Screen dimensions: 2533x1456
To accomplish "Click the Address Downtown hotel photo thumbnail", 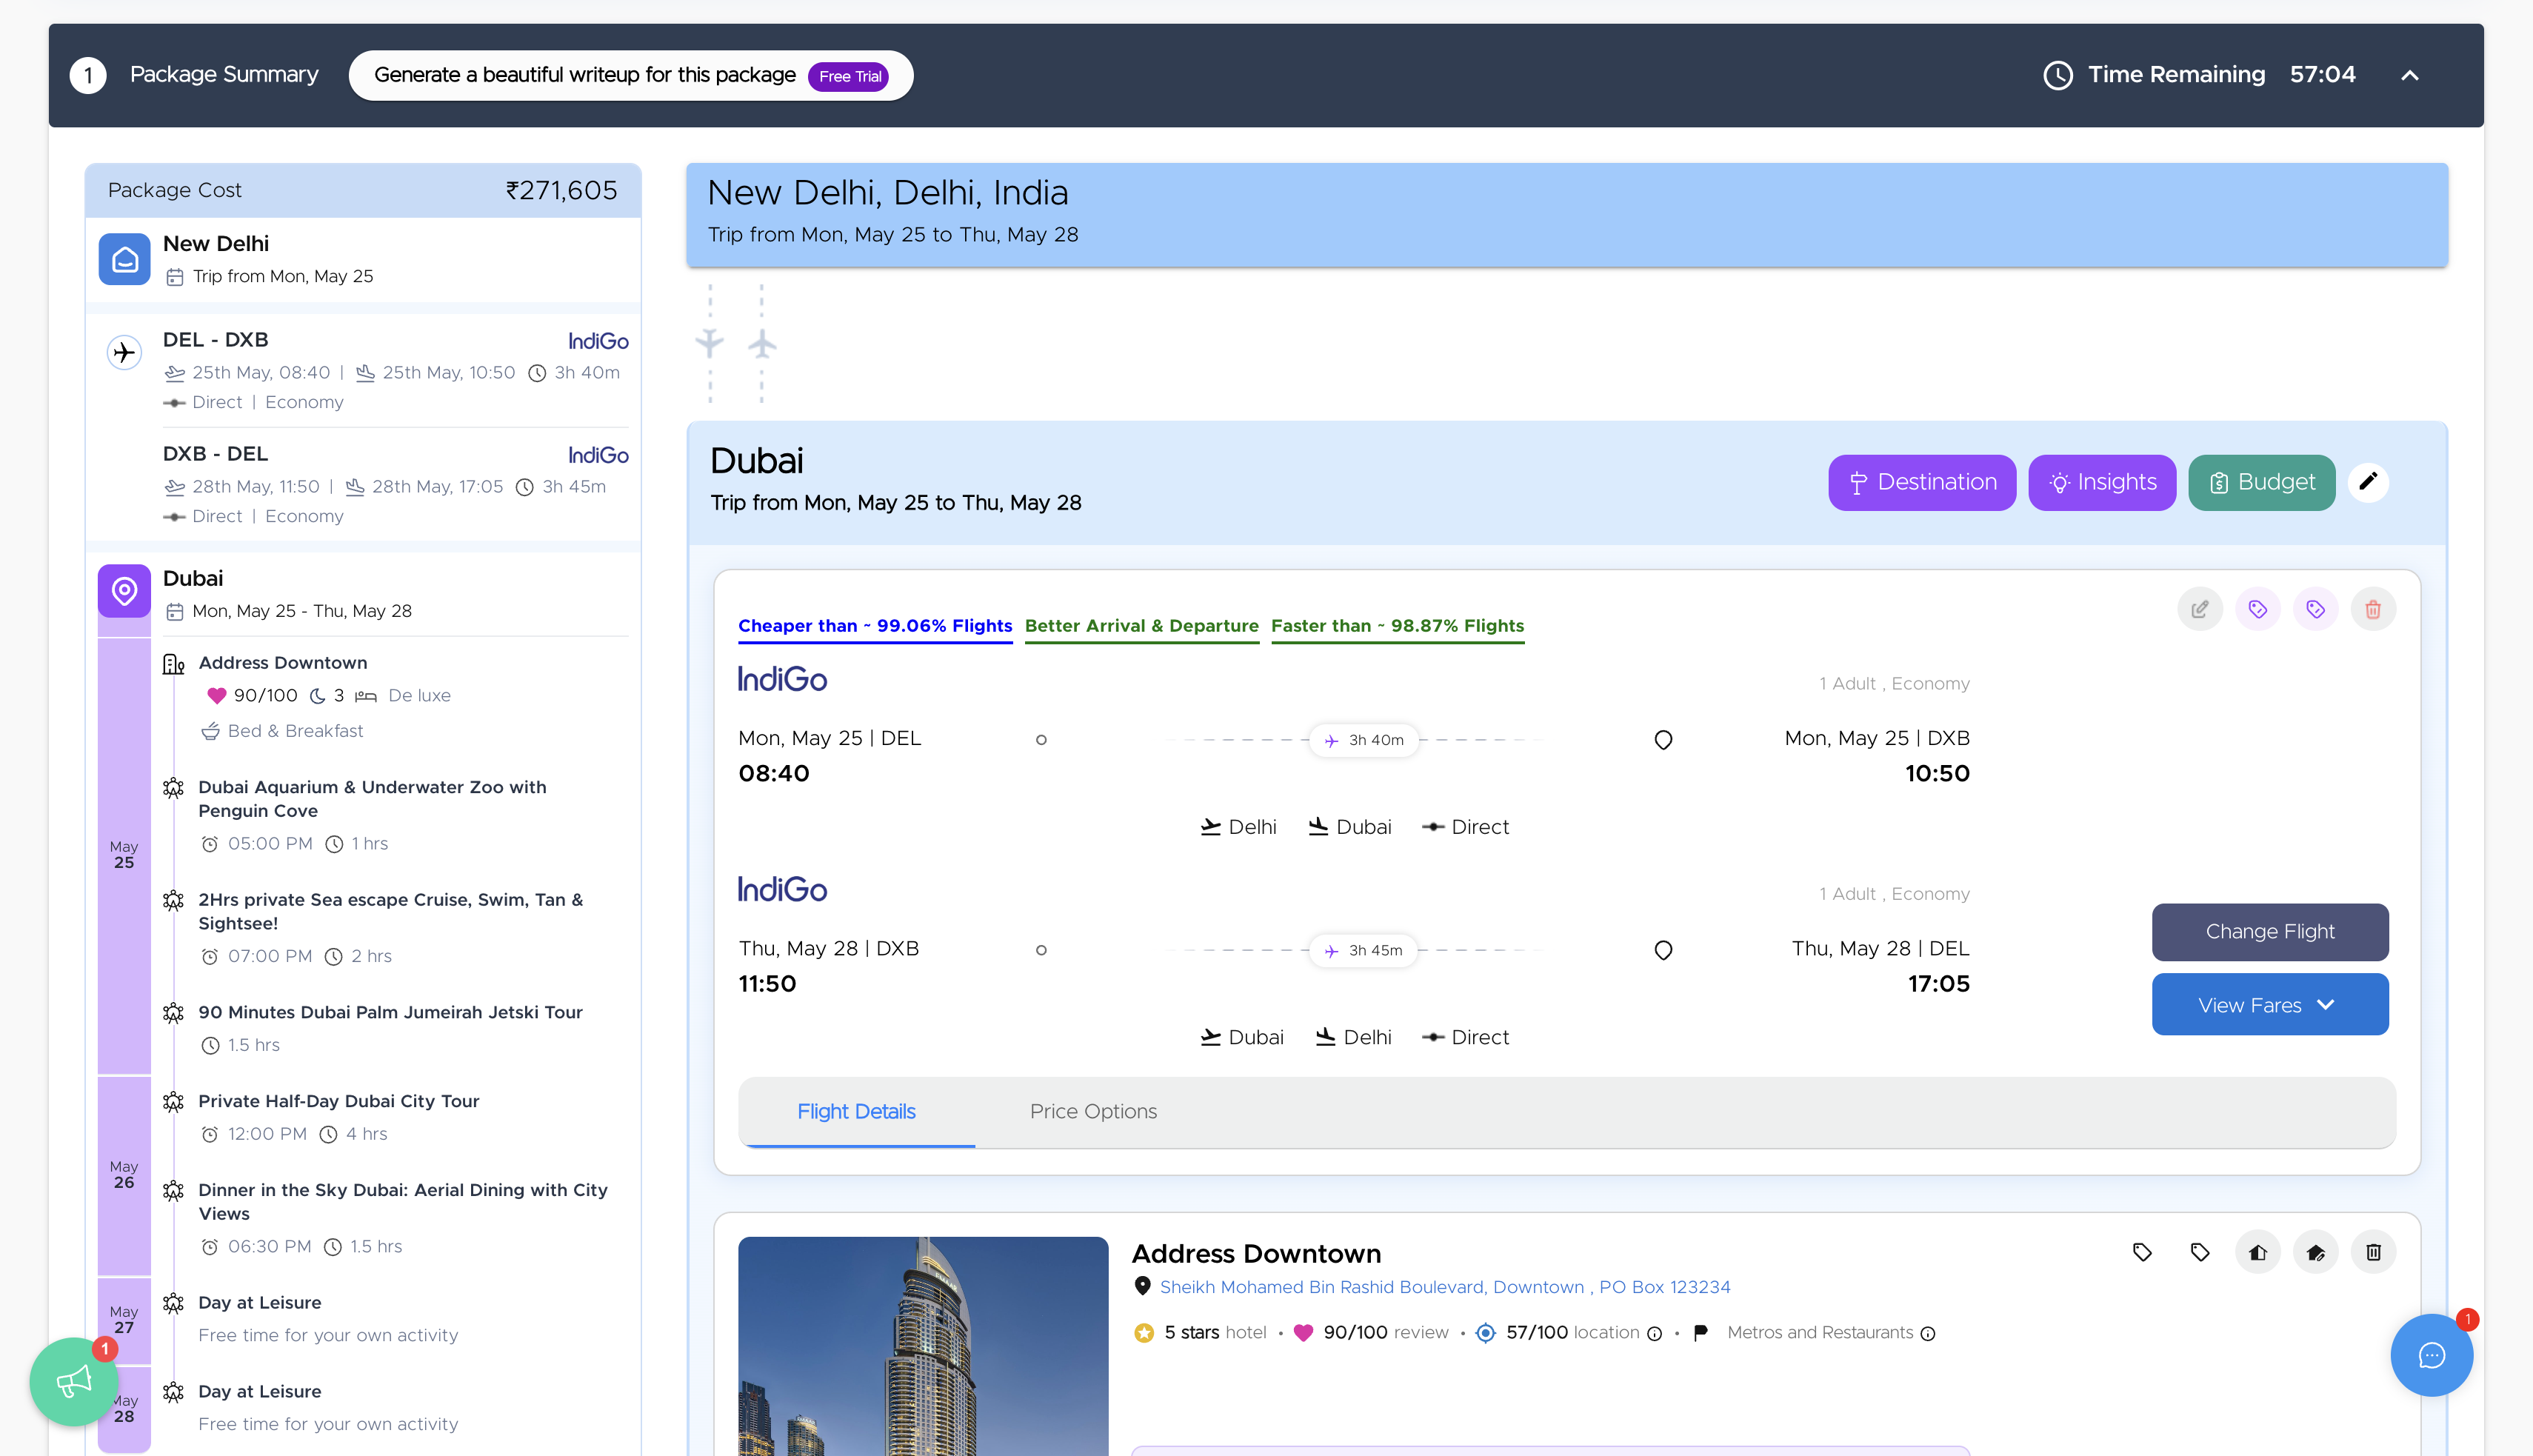I will click(923, 1346).
